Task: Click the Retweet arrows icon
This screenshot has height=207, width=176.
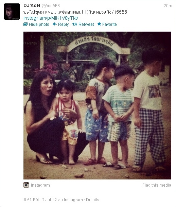Action: 75,24
